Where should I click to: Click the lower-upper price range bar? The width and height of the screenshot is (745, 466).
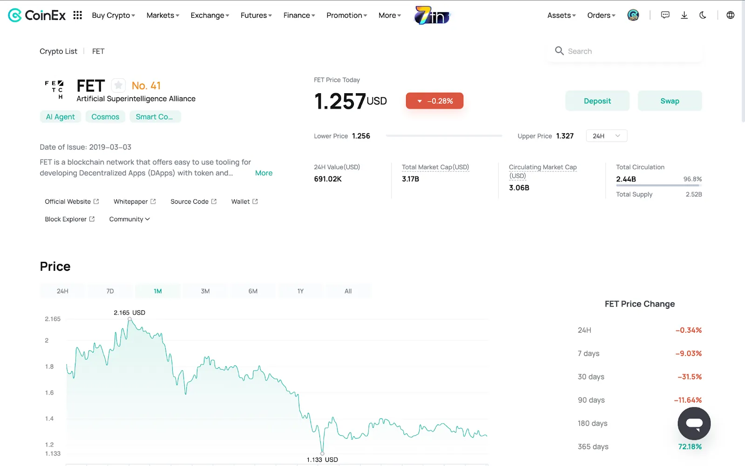click(x=444, y=136)
